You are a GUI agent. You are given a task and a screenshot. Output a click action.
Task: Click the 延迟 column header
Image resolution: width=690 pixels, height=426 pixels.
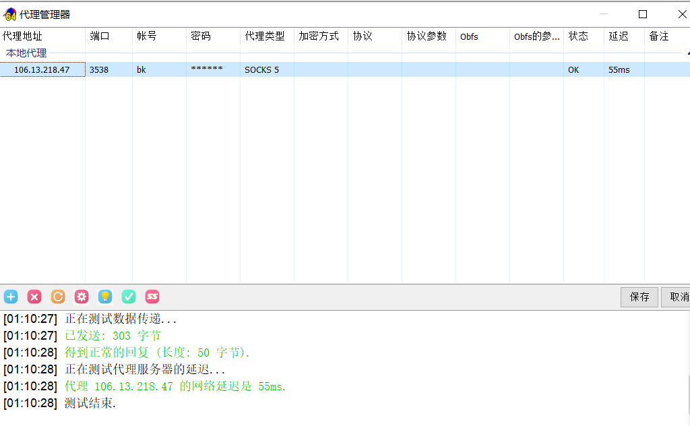click(625, 36)
